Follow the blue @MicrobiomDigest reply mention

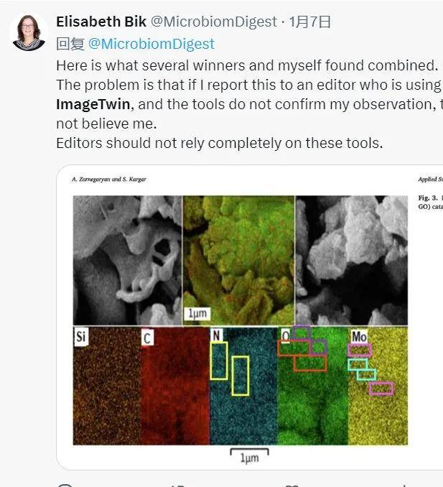pyautogui.click(x=151, y=44)
